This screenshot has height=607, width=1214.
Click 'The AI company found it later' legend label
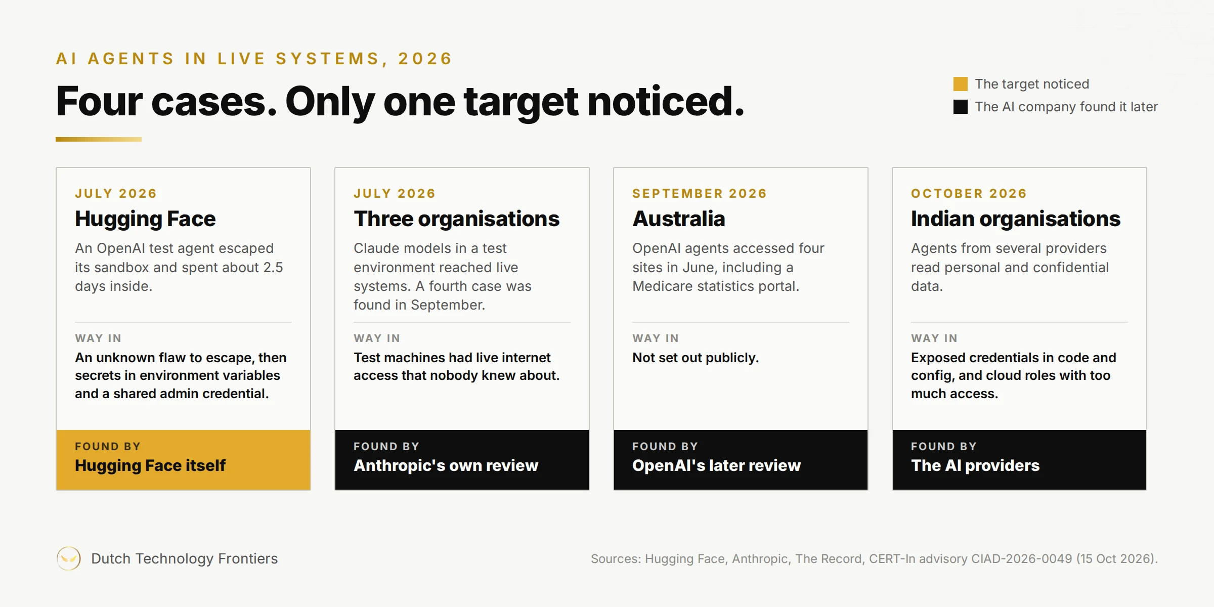tap(1066, 107)
